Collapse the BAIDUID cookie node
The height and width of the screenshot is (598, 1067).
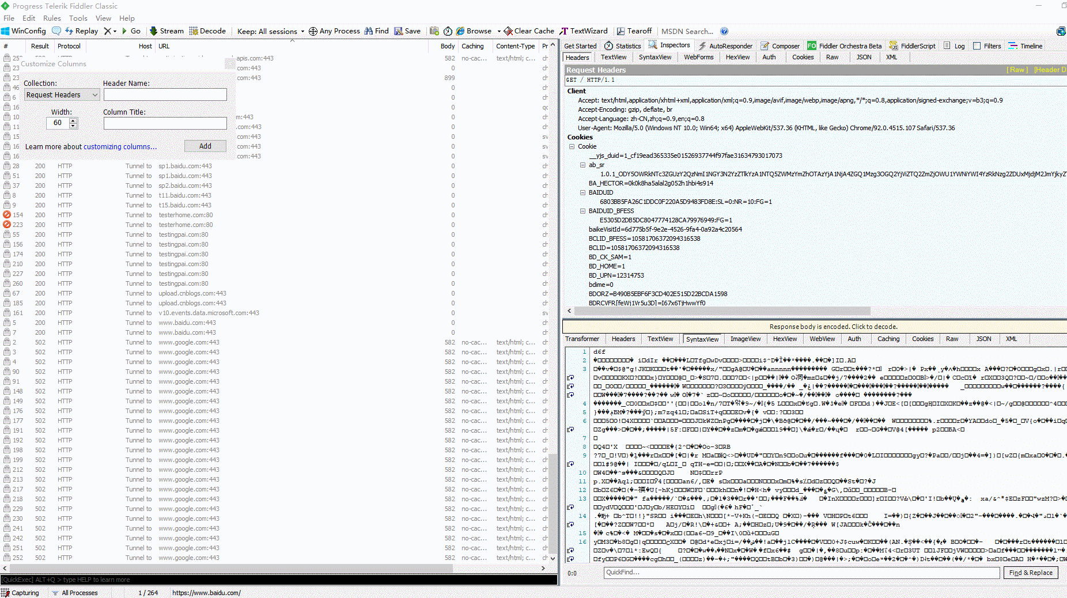click(582, 192)
